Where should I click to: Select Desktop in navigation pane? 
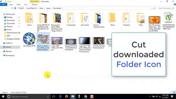click(x=10, y=17)
